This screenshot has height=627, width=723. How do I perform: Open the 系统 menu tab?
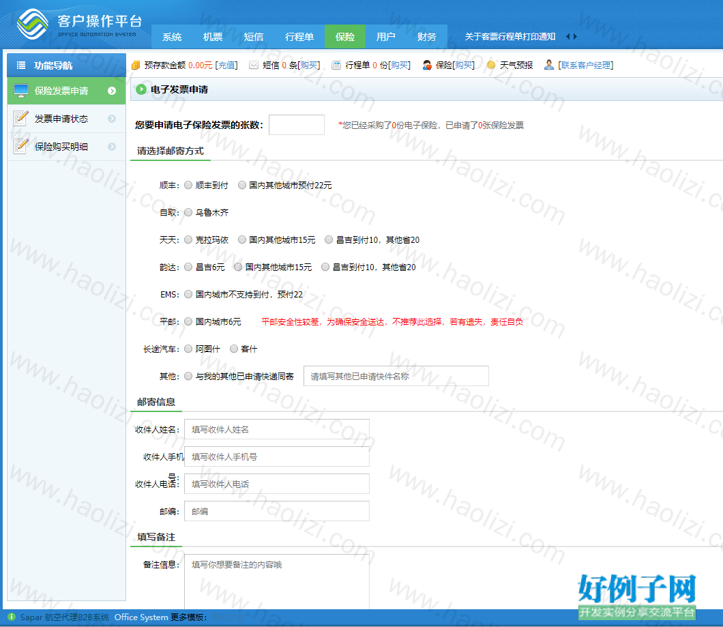coord(171,36)
